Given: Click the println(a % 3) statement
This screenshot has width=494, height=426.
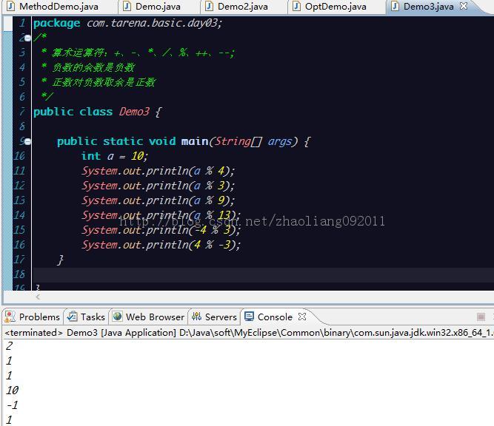Looking at the screenshot, I should click(158, 186).
